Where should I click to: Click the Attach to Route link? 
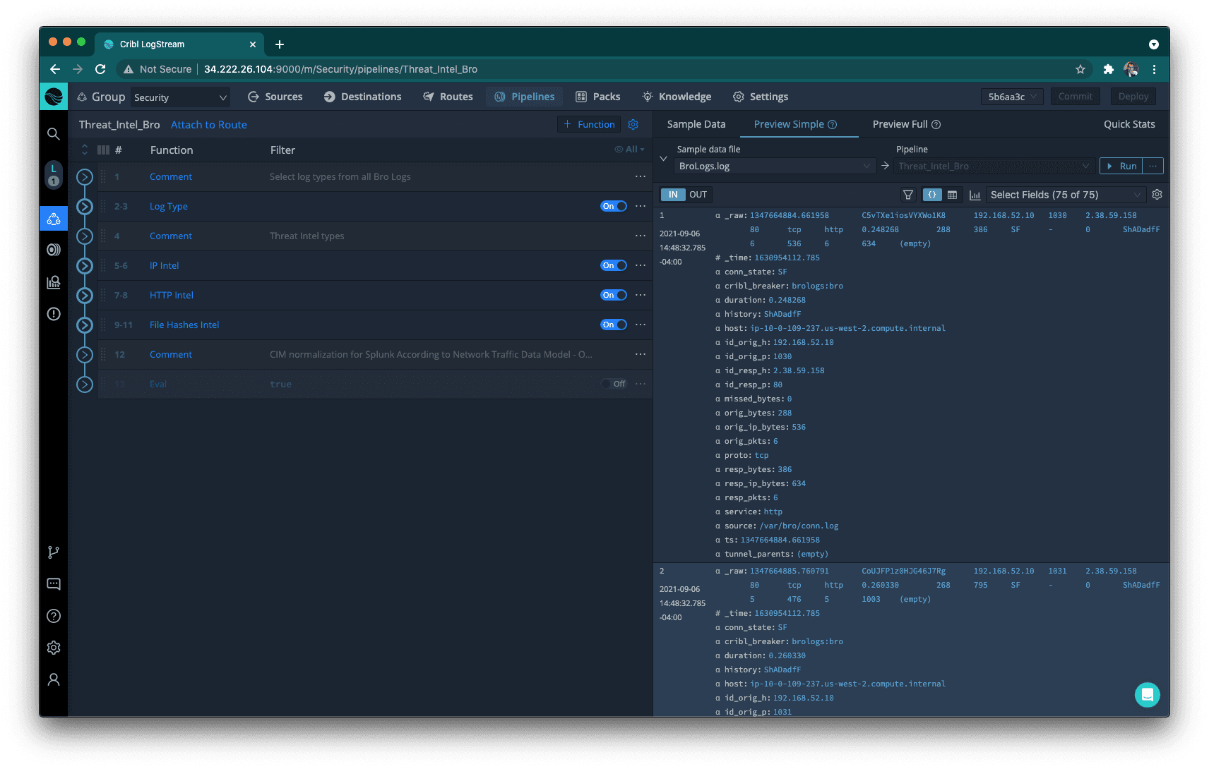tap(209, 125)
